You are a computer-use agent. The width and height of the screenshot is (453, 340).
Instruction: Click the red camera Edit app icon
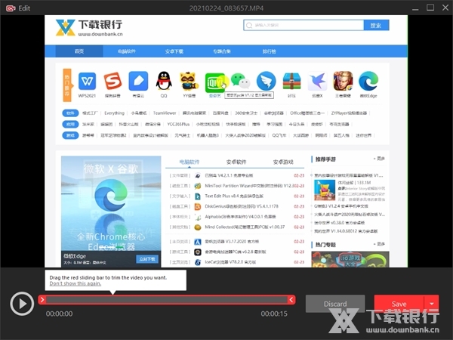pyautogui.click(x=11, y=8)
